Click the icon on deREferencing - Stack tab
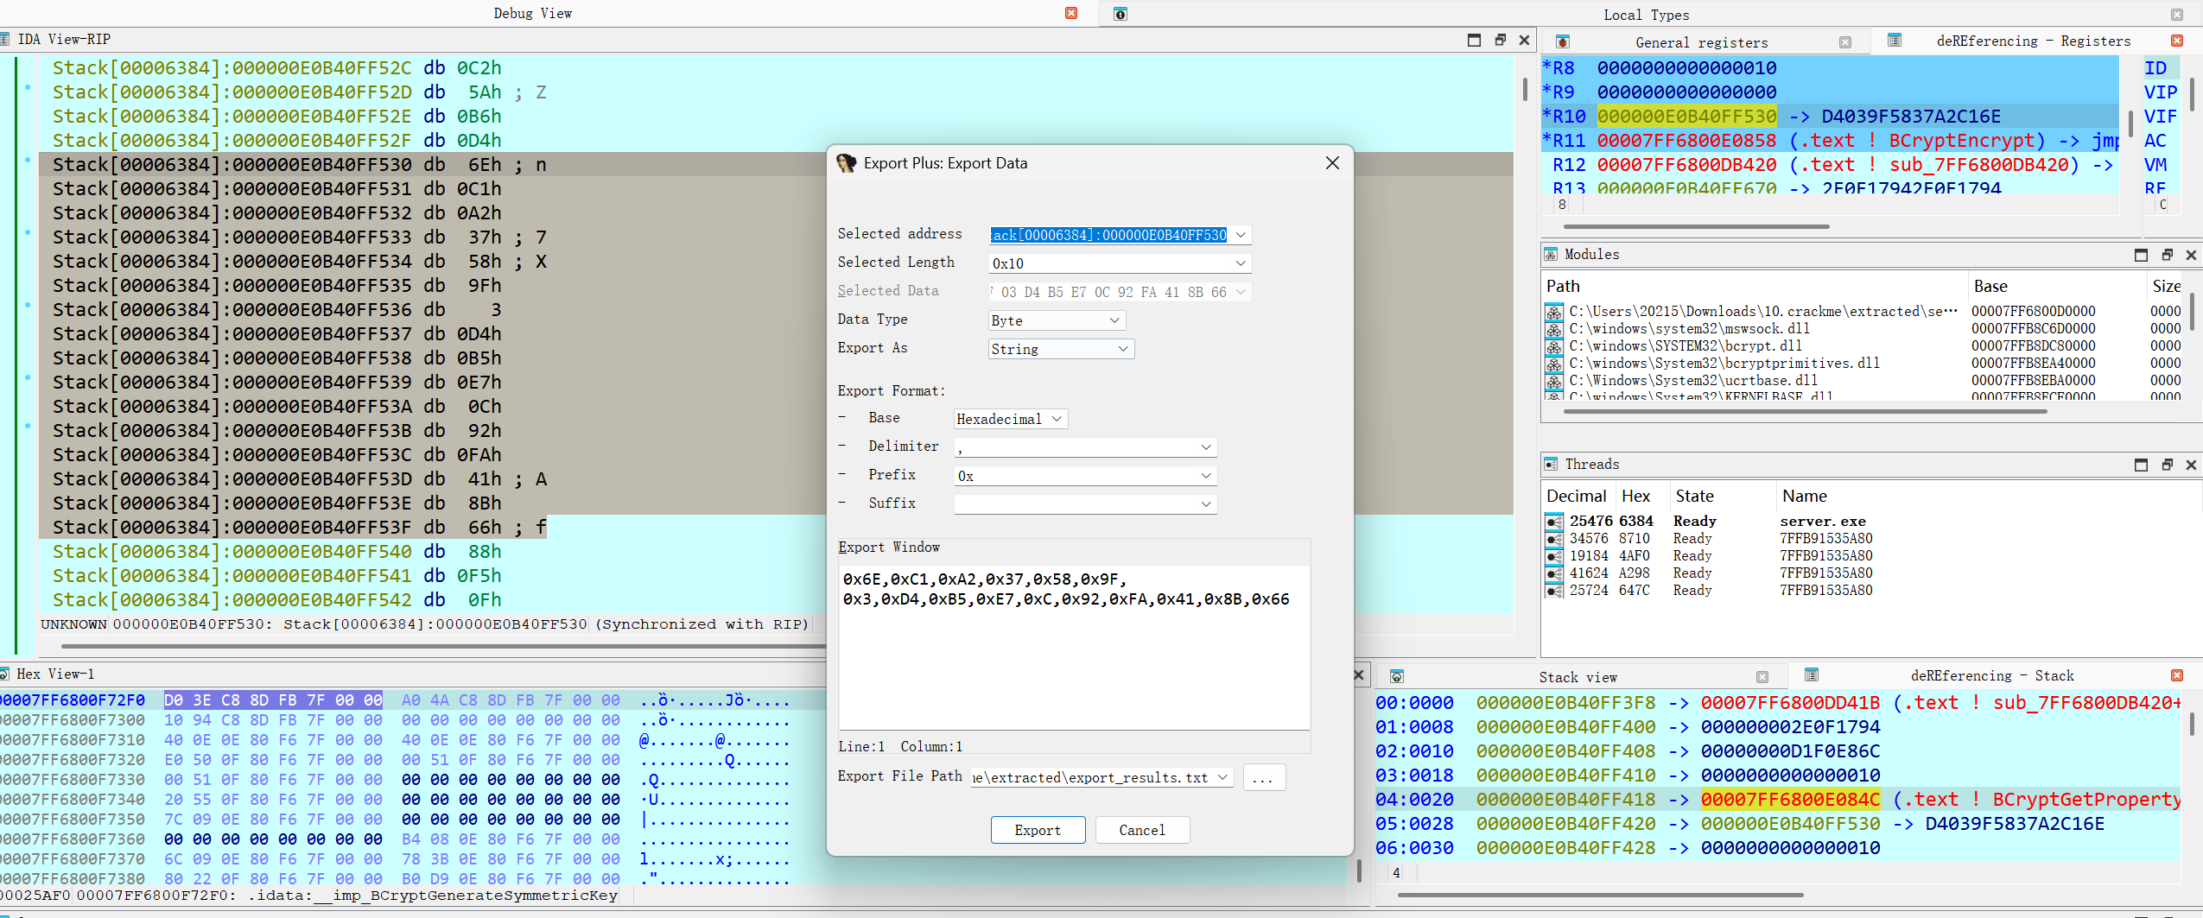The image size is (2203, 918). (1812, 674)
